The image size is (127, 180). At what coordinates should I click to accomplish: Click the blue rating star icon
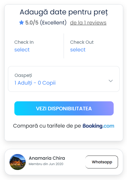coord(21,23)
